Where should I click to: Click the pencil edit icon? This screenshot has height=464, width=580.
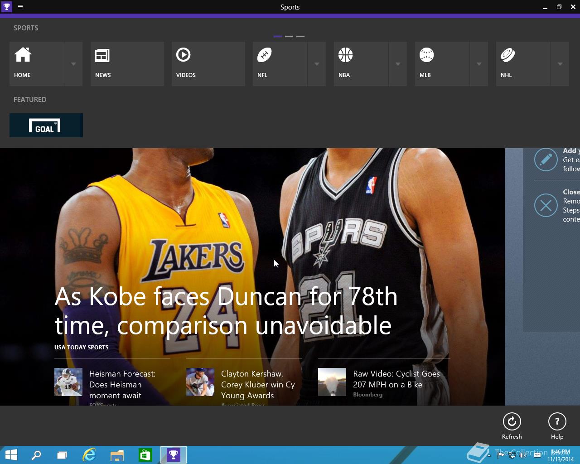pos(546,159)
